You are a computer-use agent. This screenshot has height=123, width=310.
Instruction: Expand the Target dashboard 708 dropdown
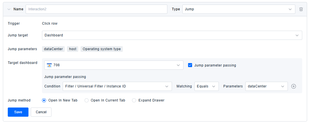[x=114, y=65]
